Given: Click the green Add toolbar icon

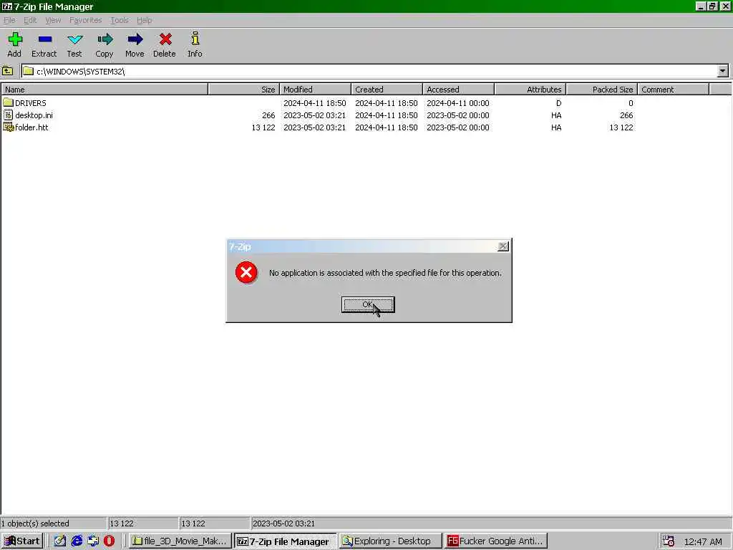Looking at the screenshot, I should coord(15,39).
